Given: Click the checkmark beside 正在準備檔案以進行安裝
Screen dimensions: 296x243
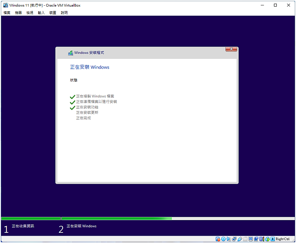Looking at the screenshot, I should click(72, 103).
